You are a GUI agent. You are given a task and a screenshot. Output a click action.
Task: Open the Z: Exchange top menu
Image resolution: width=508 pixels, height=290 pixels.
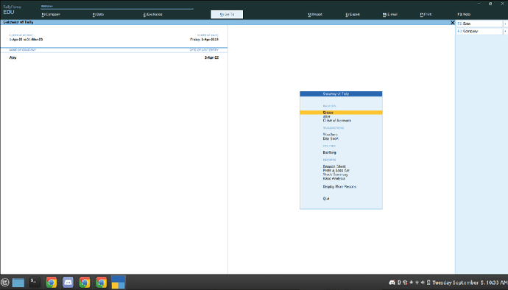(152, 14)
